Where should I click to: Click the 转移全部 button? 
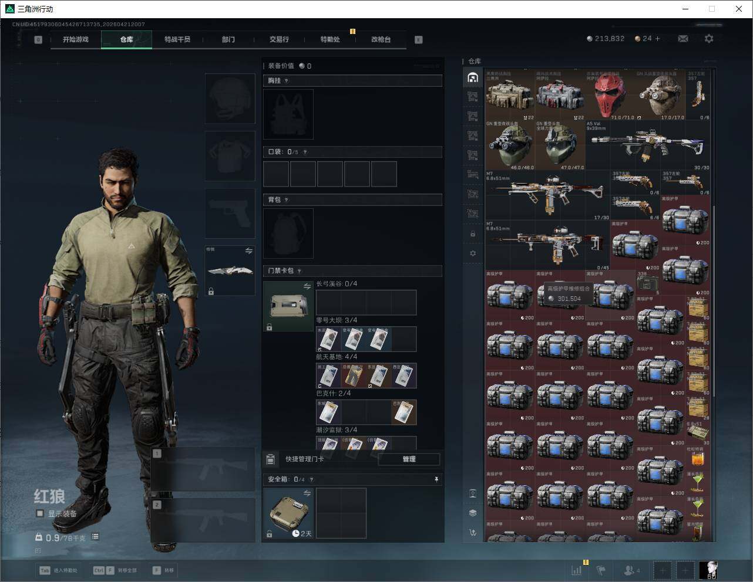(116, 570)
